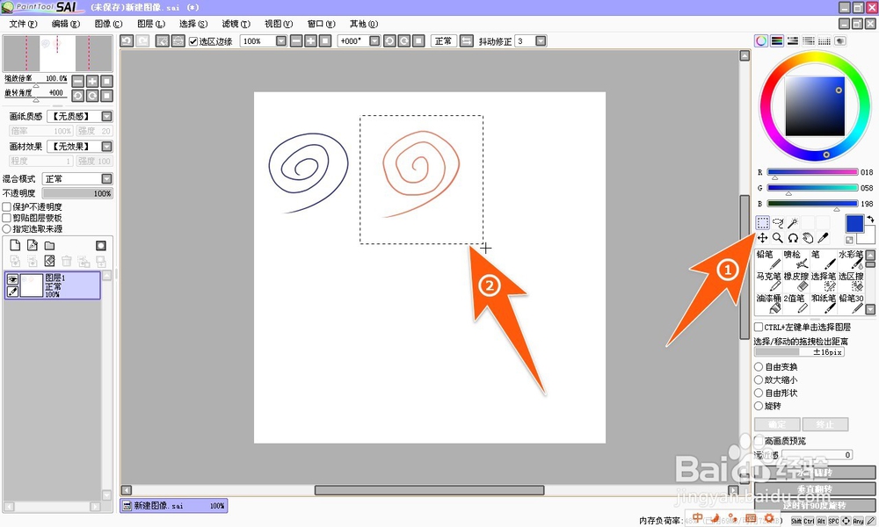Select the rectangular selection tool

[762, 223]
